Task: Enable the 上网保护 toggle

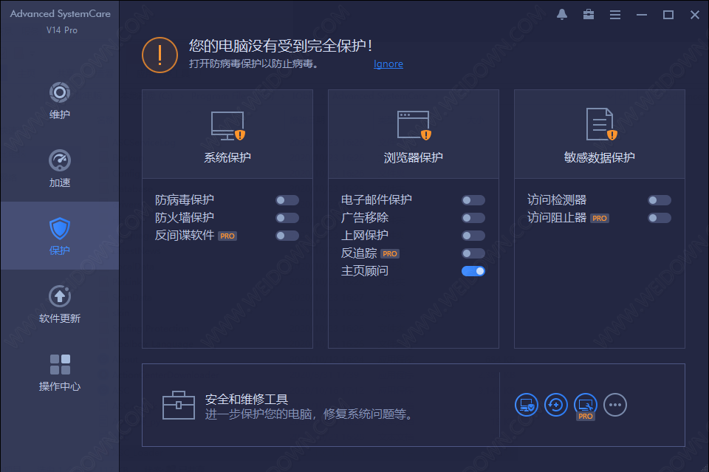Action: [x=473, y=236]
